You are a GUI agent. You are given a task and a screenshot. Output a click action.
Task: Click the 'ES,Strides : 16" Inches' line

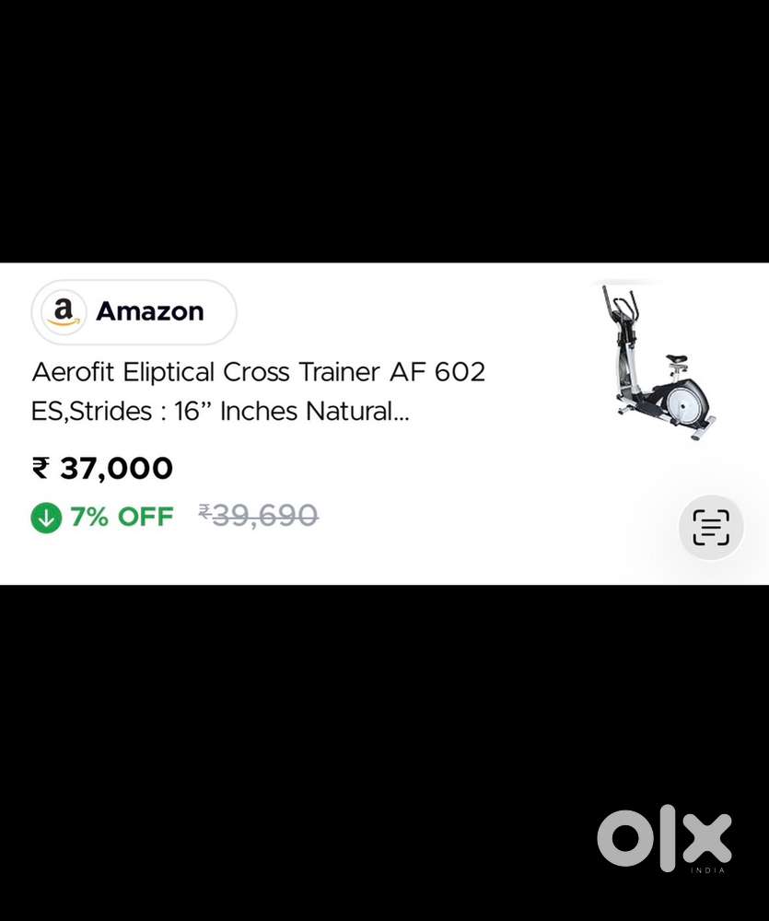[164, 411]
